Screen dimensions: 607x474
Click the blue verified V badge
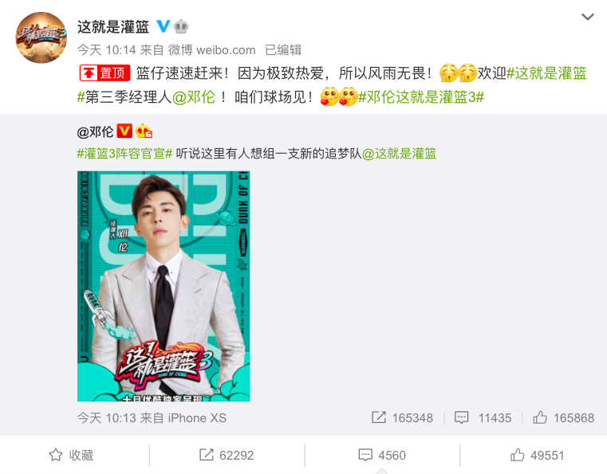click(164, 26)
